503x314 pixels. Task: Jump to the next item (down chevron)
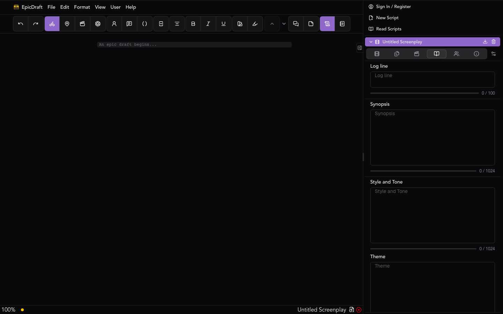284,24
